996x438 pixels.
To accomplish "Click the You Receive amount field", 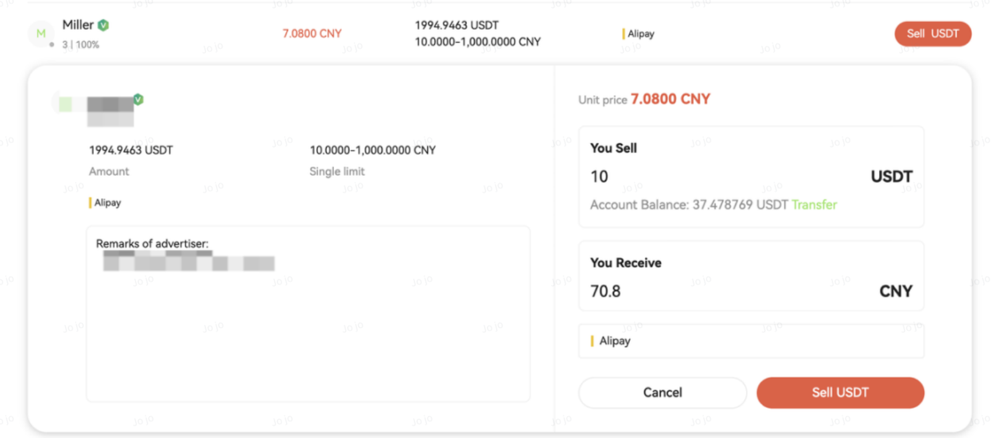I will (721, 291).
